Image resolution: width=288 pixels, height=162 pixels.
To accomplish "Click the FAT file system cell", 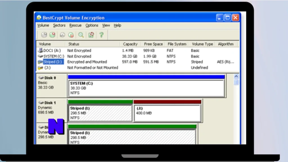I will click(x=170, y=50).
